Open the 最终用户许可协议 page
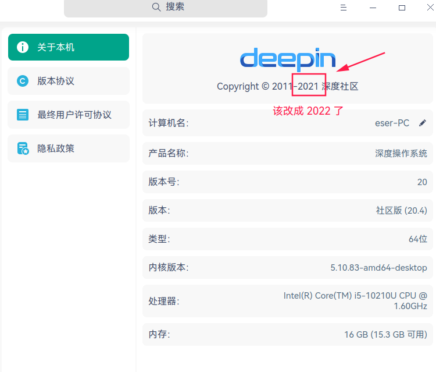 [x=69, y=115]
